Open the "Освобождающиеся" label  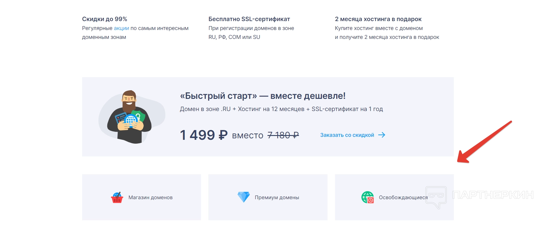(x=403, y=197)
